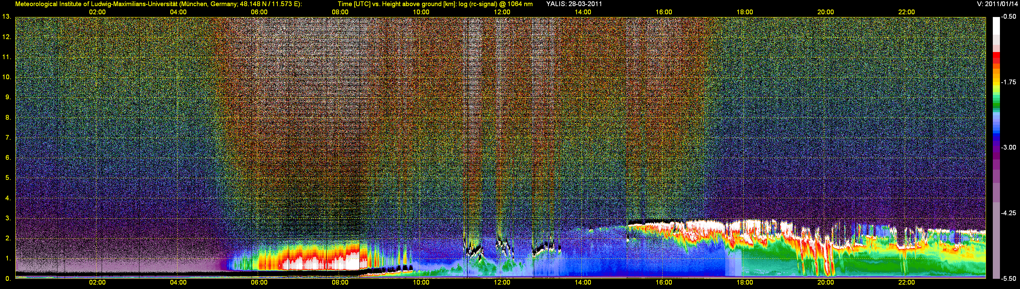The image size is (1020, 289).
Task: Click the 13. km height axis label
Action: 7,17
